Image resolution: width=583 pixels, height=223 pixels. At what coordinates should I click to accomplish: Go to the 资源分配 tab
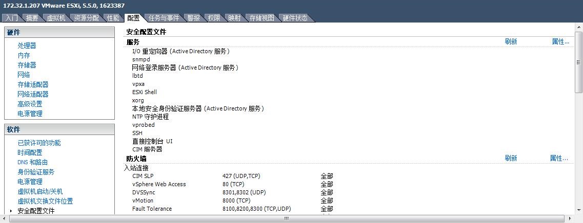click(86, 18)
